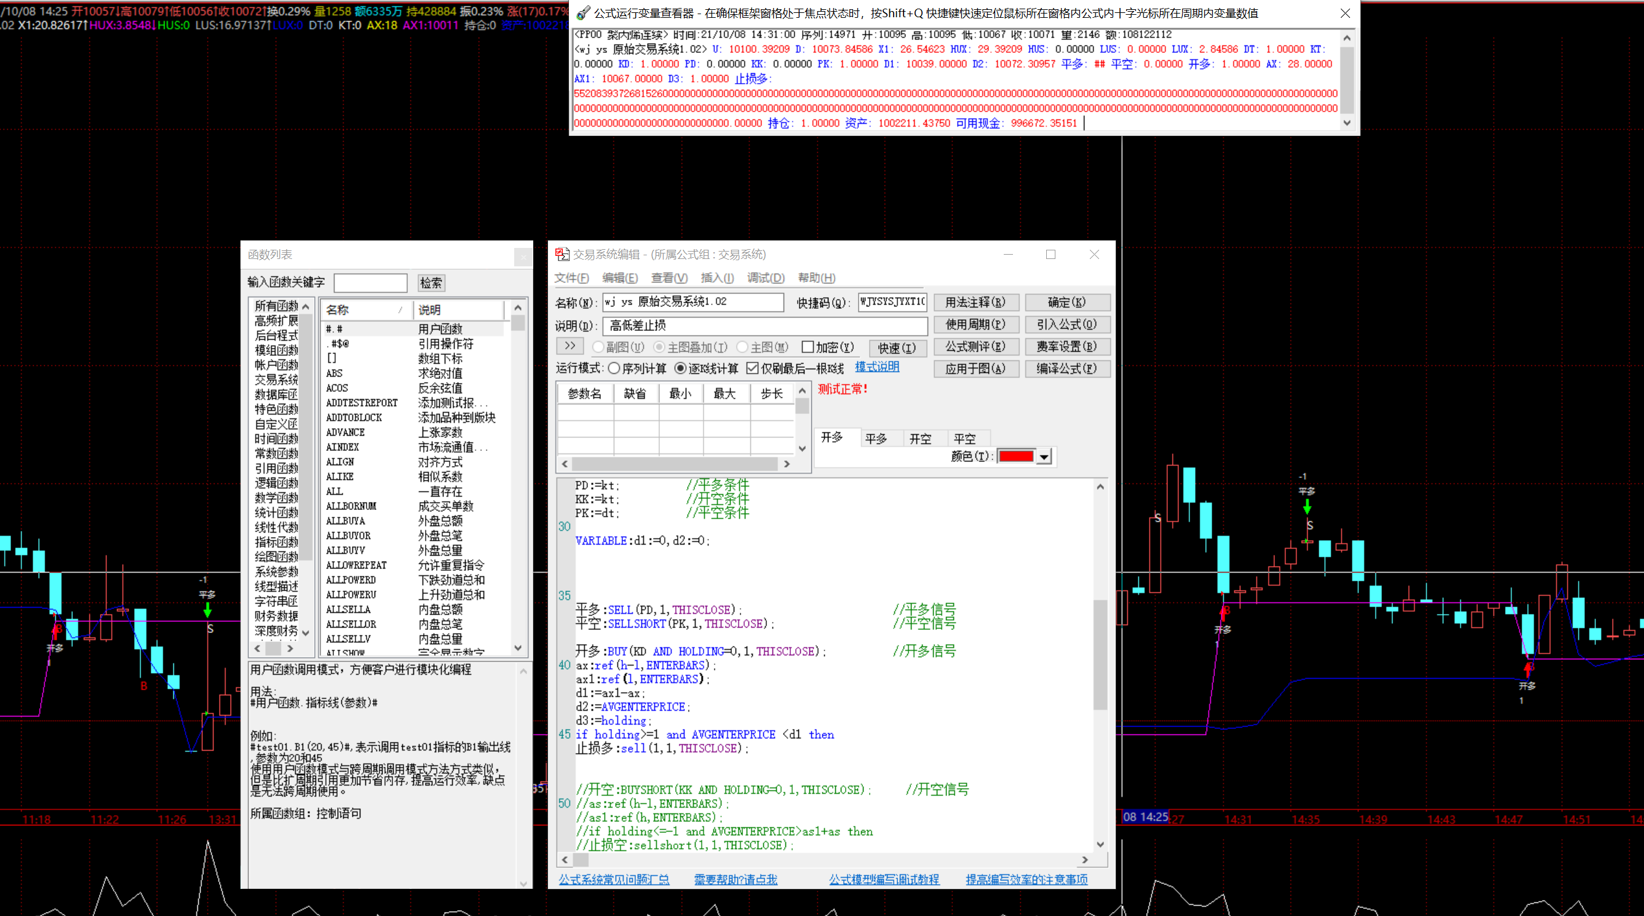Click the code editor scroll-down arrow
Image resolution: width=1644 pixels, height=916 pixels.
(x=1100, y=844)
